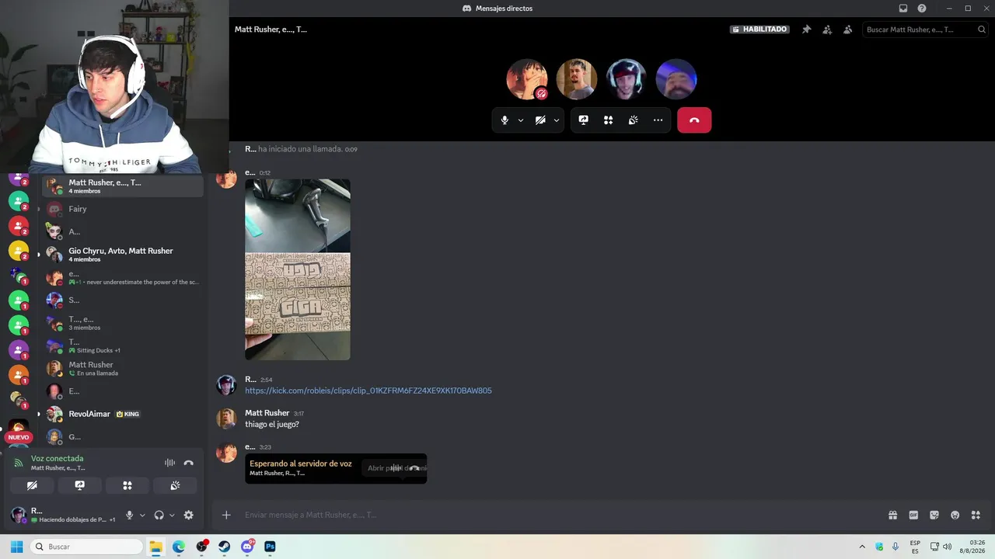This screenshot has height=559, width=995.
Task: Show hidden system tray icons
Action: pos(862,547)
